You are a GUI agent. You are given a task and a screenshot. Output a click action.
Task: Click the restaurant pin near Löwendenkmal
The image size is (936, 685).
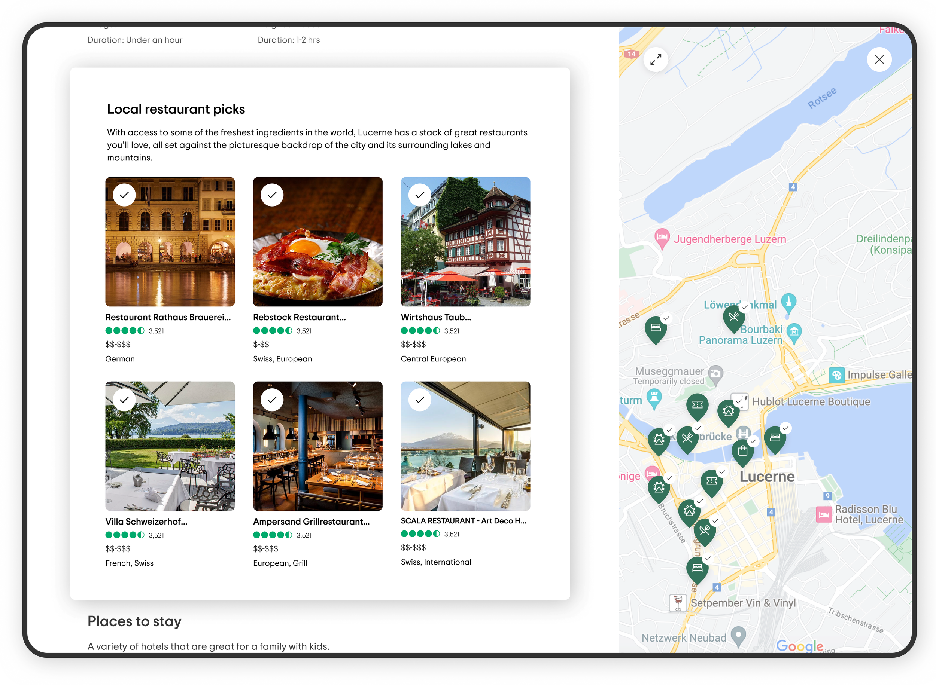[x=733, y=318]
